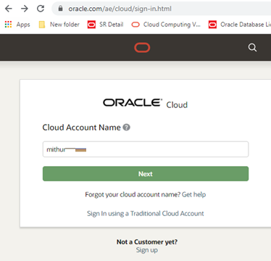Click the browser back arrow

point(9,9)
